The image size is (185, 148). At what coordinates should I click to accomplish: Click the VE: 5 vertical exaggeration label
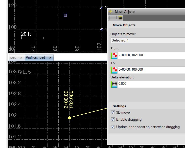[x=25, y=72]
